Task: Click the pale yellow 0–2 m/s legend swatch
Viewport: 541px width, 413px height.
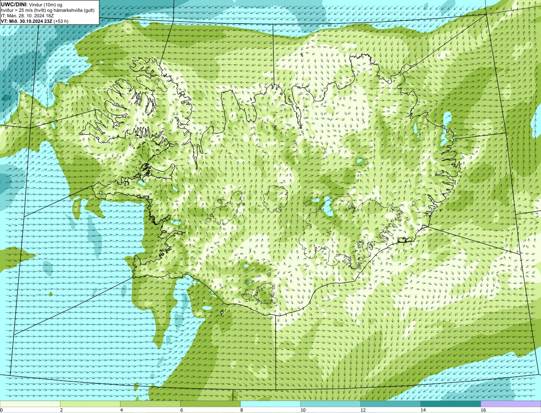Action: (30, 404)
